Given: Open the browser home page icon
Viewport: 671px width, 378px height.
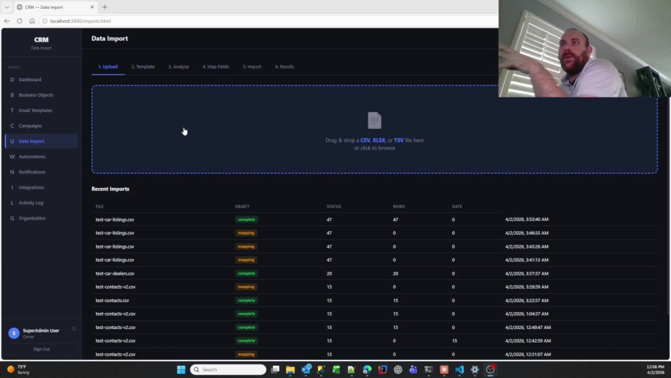Looking at the screenshot, I should point(32,21).
